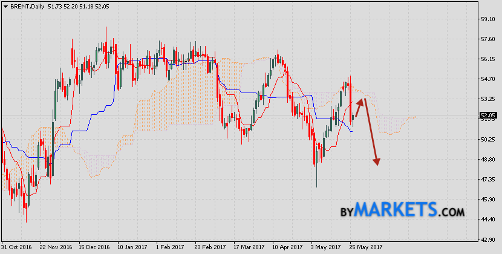Viewport: 502px width, 254px height.
Task: Click the current price tag 52.05
Action: click(486, 115)
